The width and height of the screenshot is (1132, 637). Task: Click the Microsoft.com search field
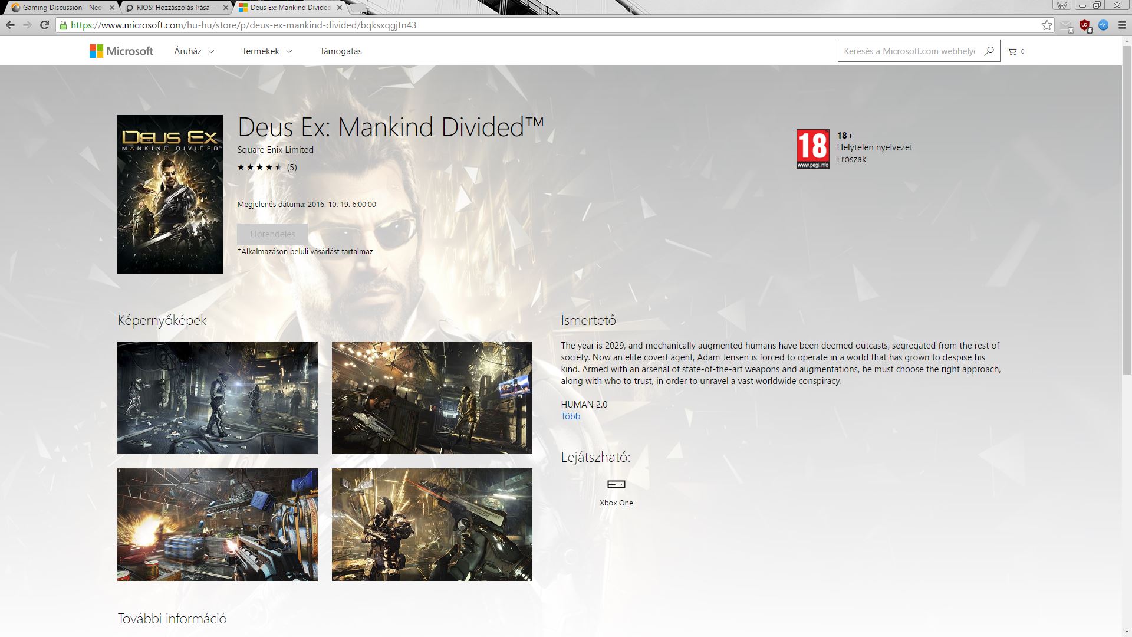click(908, 51)
